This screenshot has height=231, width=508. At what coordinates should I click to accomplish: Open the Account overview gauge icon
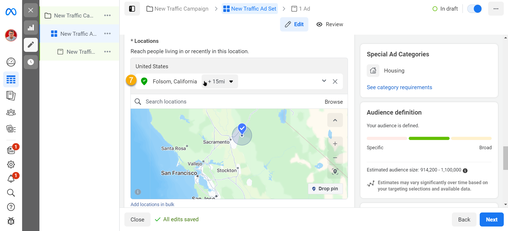11,62
